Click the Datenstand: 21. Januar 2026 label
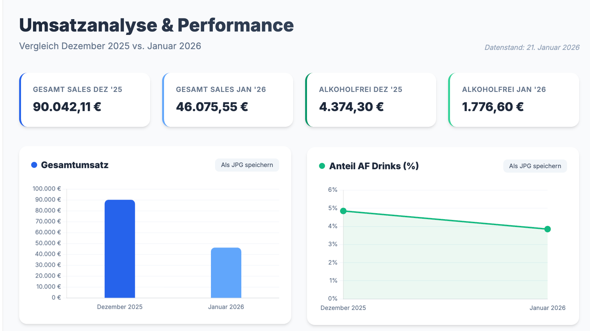The width and height of the screenshot is (590, 331). [x=532, y=48]
